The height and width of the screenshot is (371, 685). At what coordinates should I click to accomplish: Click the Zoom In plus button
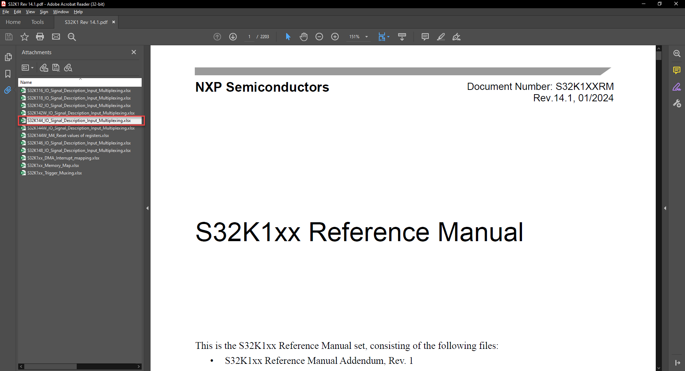click(335, 36)
